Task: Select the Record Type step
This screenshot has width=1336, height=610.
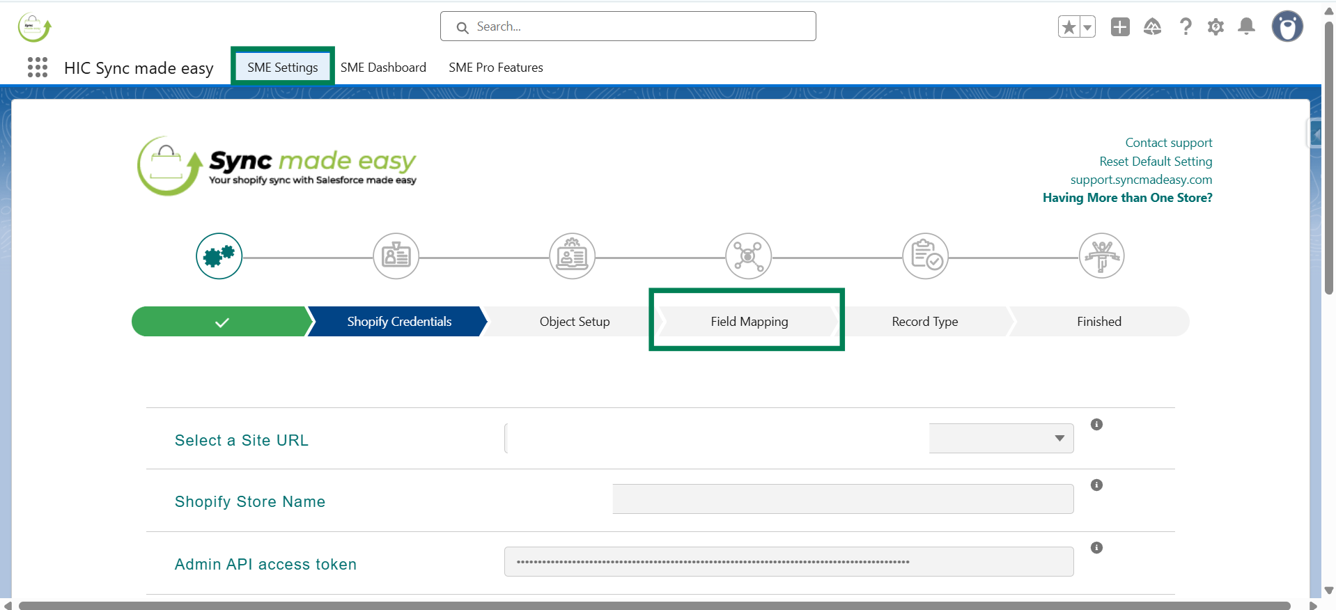Action: (x=925, y=322)
